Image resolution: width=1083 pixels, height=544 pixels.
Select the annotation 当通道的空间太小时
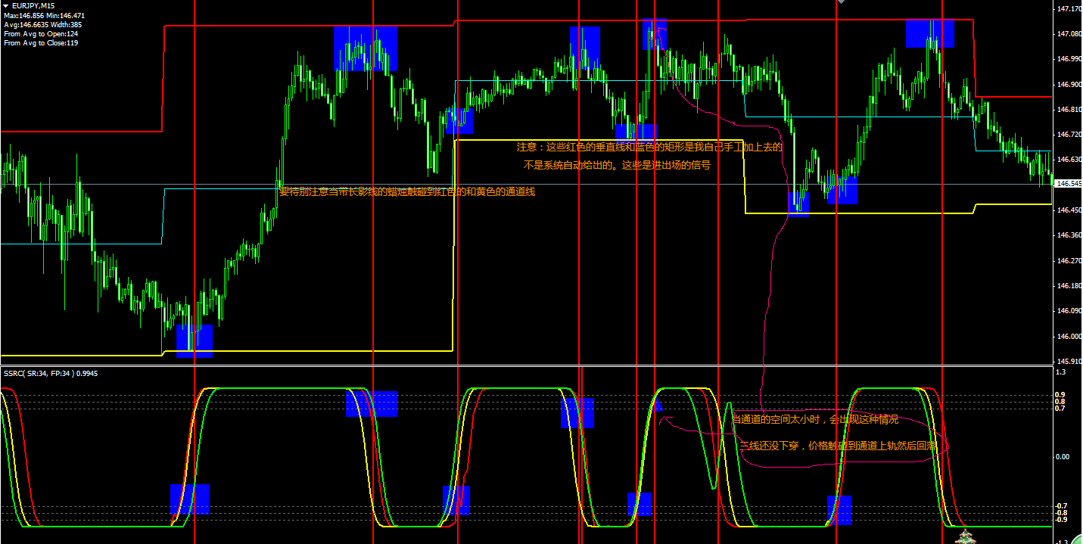coord(814,419)
